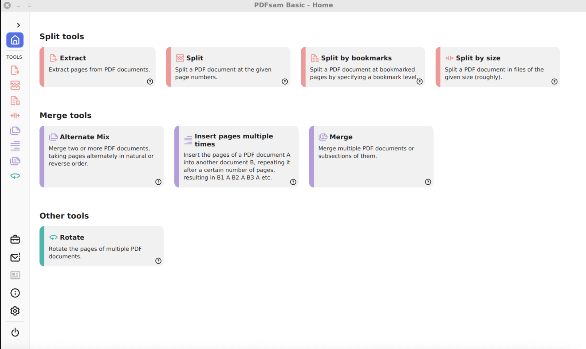Open the Extract tool card
This screenshot has width=586, height=349.
[98, 67]
